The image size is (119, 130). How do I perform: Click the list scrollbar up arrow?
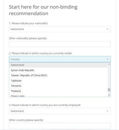(109, 64)
